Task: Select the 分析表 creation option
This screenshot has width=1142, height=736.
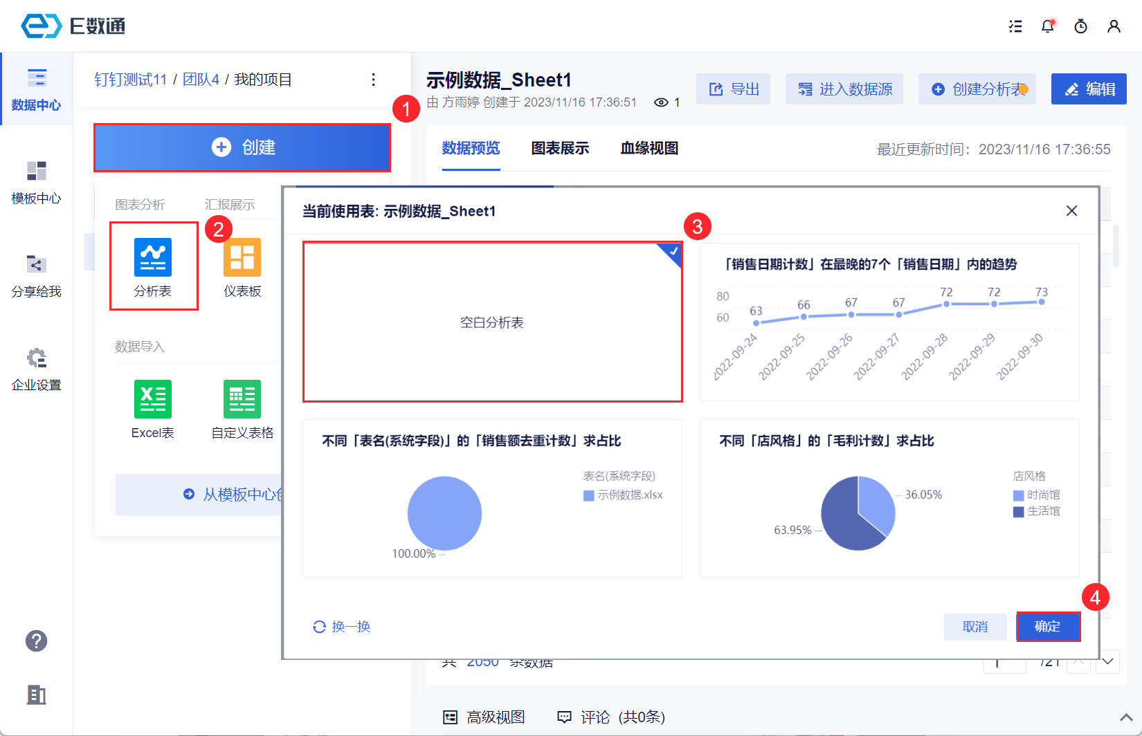Action: pos(153,266)
